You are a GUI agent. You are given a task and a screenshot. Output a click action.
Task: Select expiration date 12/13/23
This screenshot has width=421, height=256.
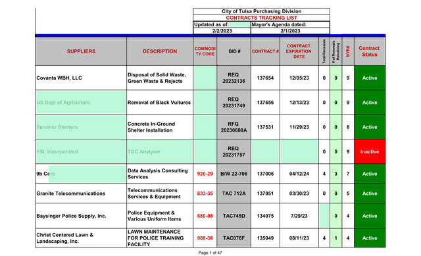coord(299,103)
